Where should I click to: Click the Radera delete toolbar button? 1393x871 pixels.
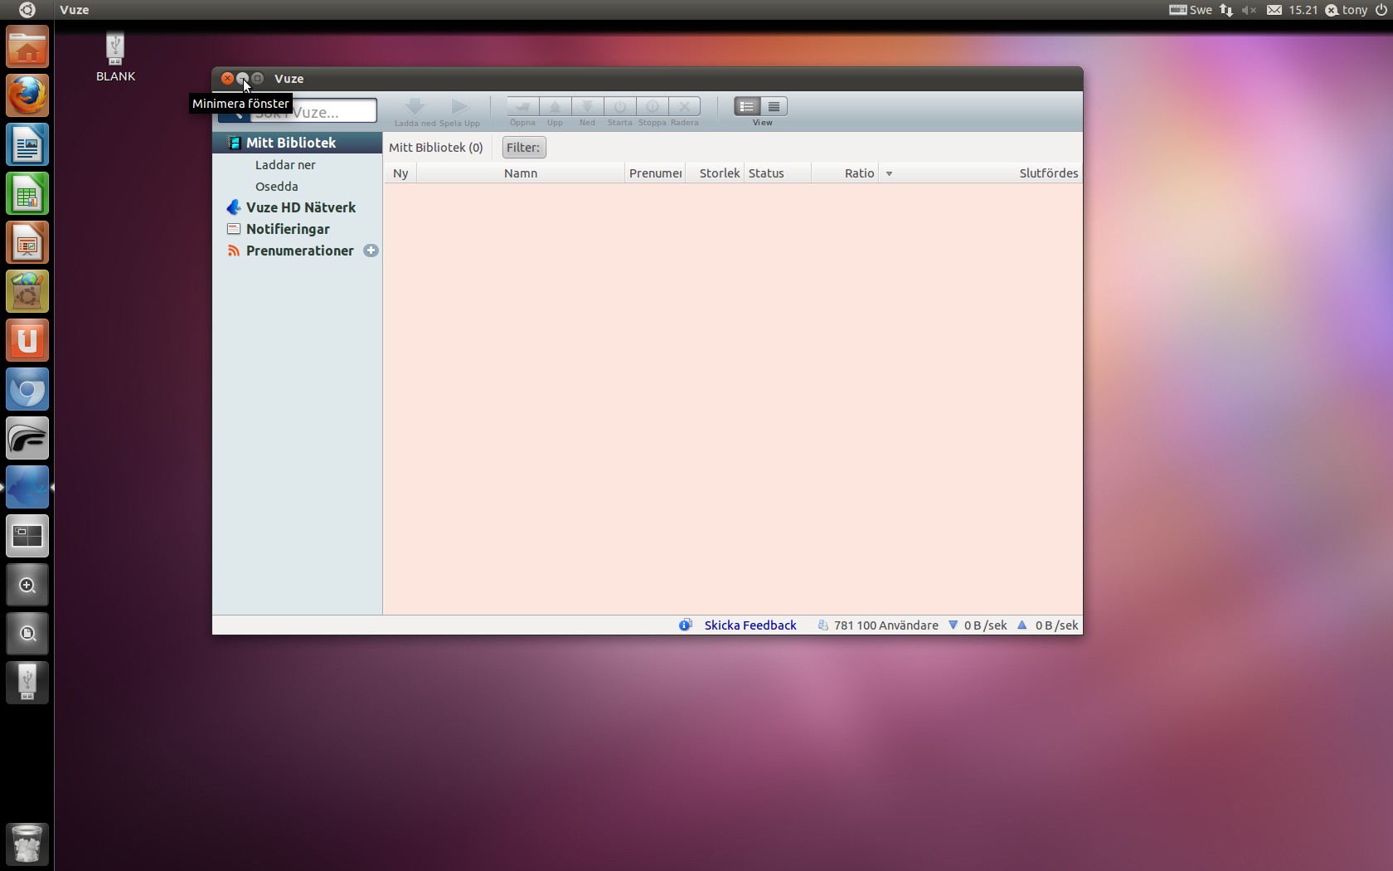click(684, 106)
